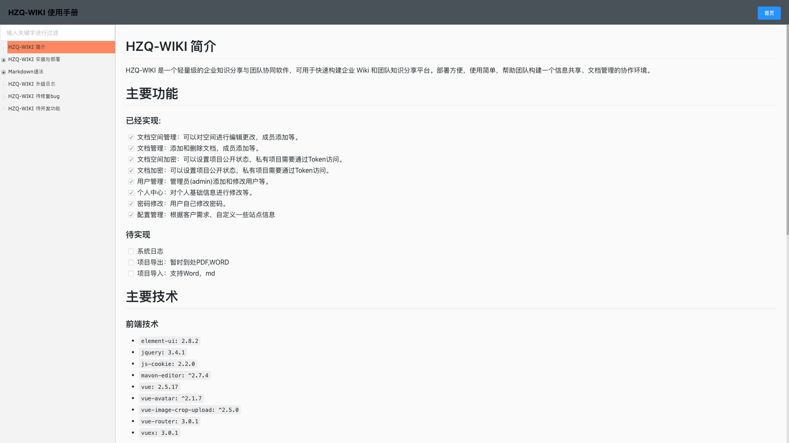Screen dimensions: 789x443
Task: Open Markdown语法 tree item
Action: (x=25, y=72)
